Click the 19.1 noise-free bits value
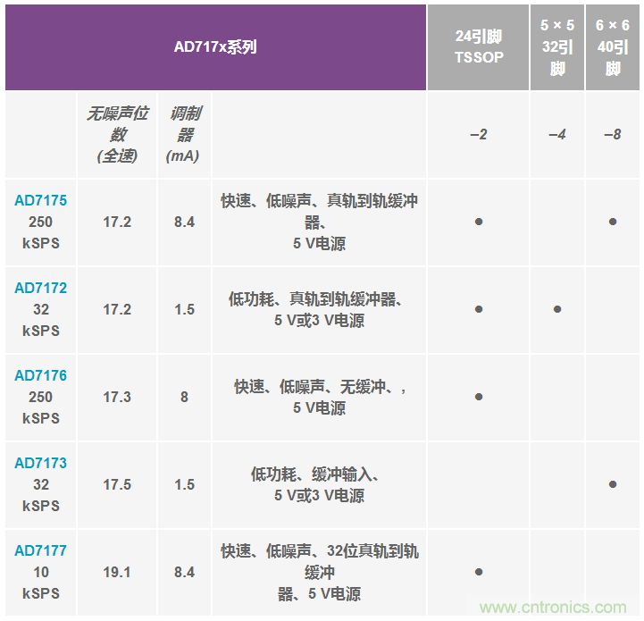This screenshot has width=644, height=621. click(117, 572)
